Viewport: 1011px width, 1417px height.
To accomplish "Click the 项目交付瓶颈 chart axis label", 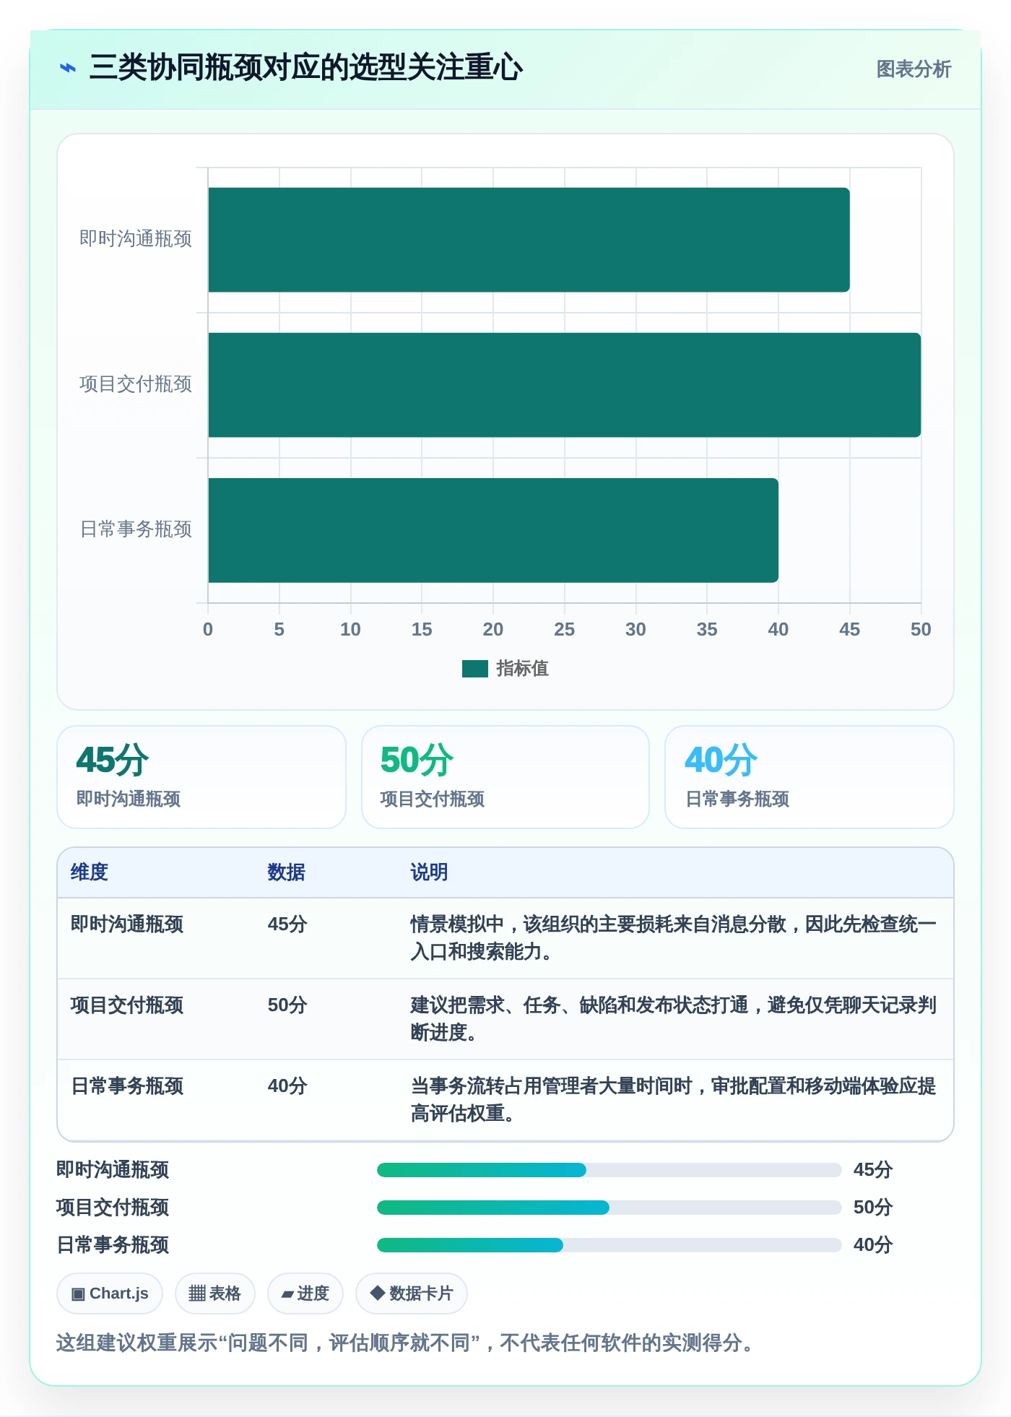I will [x=136, y=384].
